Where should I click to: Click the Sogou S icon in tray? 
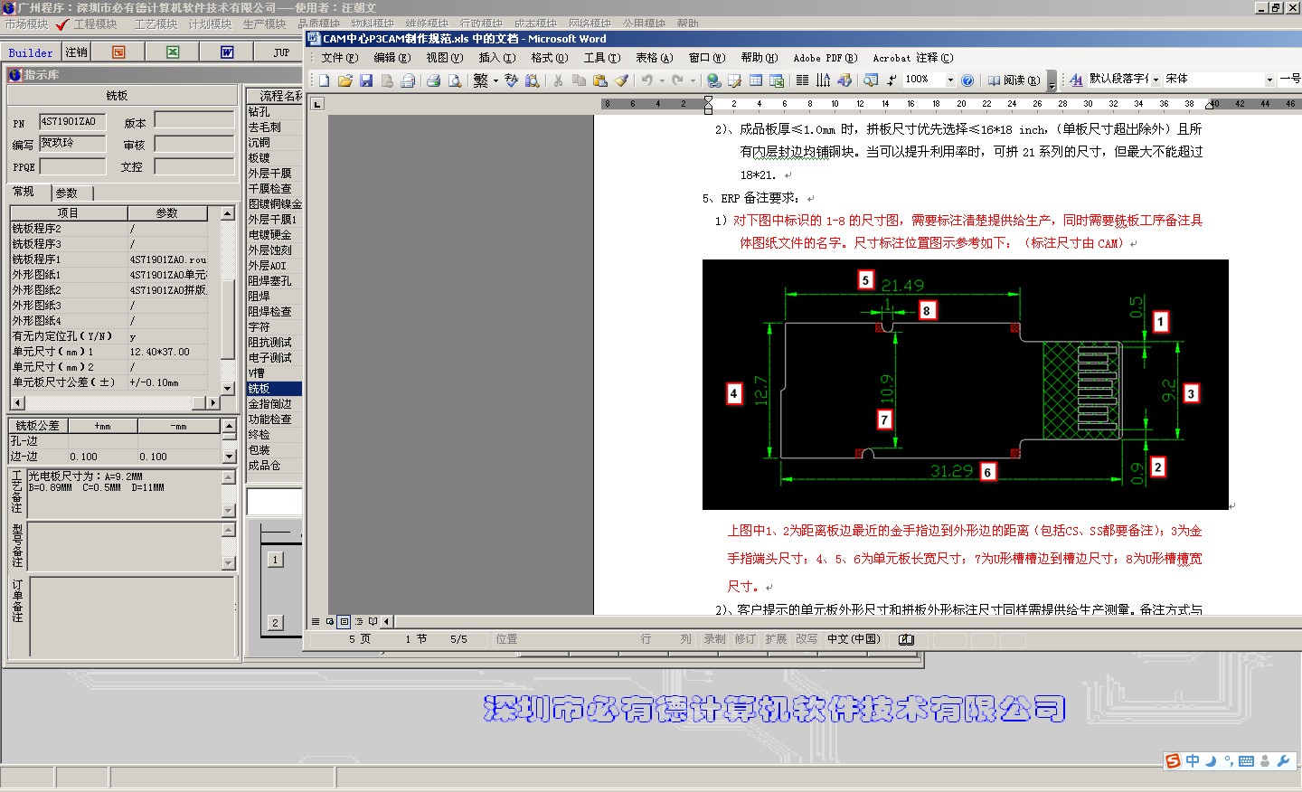point(1173,760)
